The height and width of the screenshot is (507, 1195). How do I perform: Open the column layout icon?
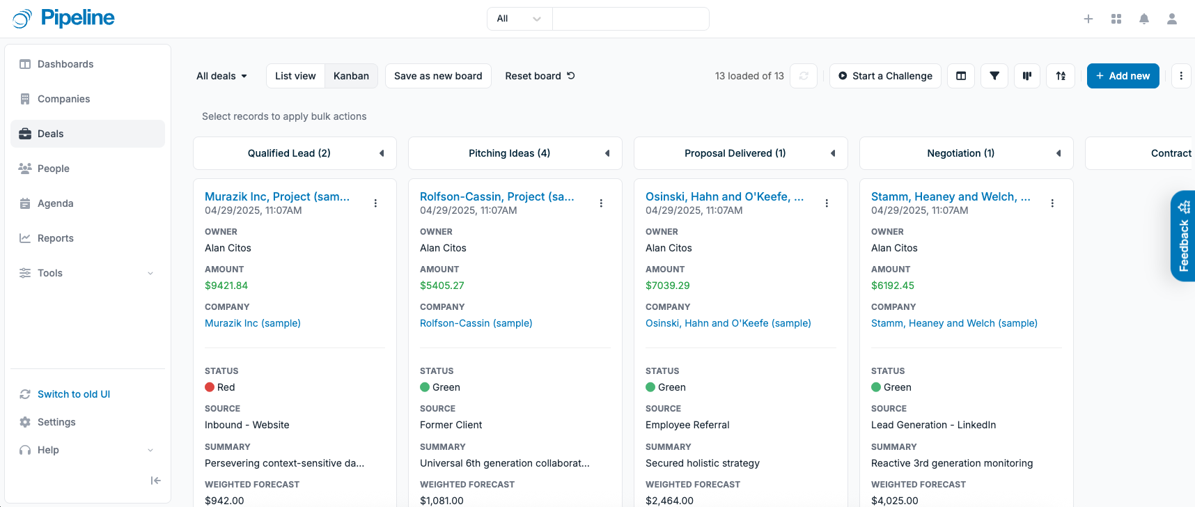tap(961, 76)
